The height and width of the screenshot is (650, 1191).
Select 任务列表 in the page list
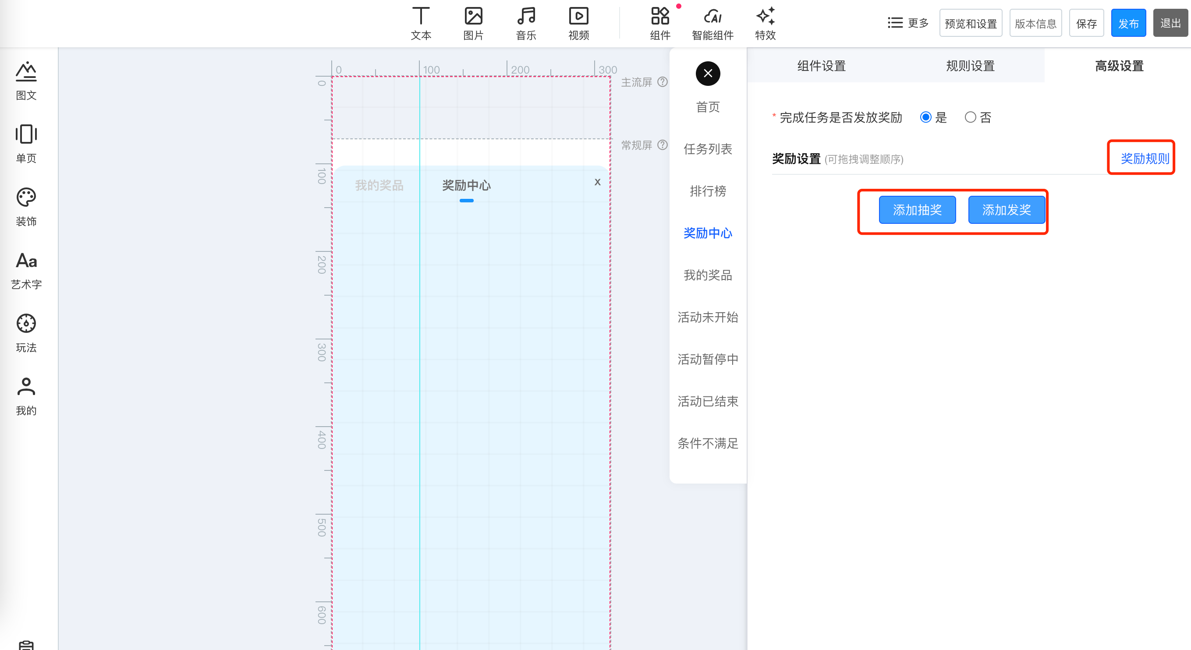tap(707, 149)
